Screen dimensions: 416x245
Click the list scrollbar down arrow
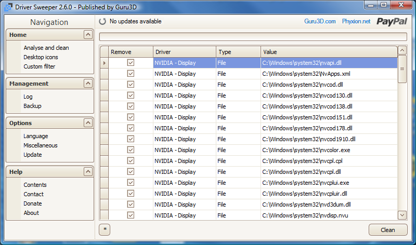click(x=402, y=215)
